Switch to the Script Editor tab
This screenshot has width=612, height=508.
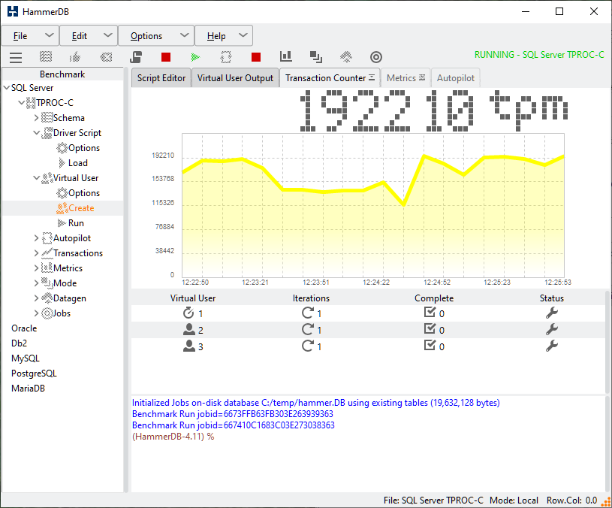pyautogui.click(x=161, y=78)
